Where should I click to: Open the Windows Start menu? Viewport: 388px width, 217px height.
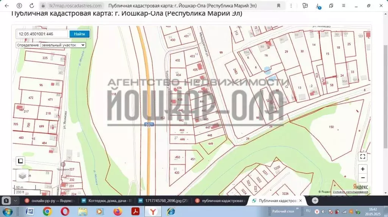tap(8, 212)
